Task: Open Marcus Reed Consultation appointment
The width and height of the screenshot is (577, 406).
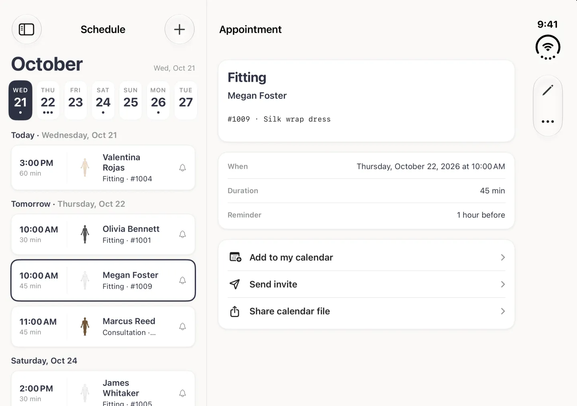Action: [103, 327]
